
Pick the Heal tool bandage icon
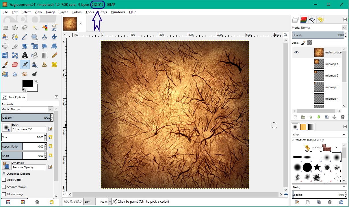[x=54, y=65]
